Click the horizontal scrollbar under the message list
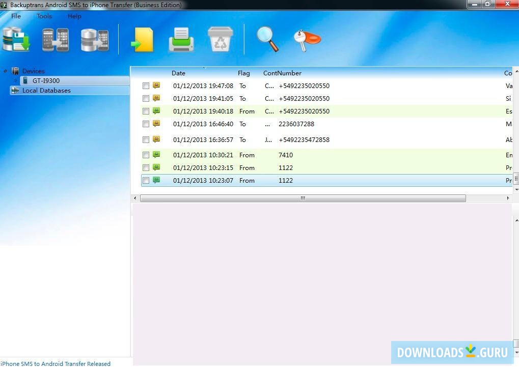The height and width of the screenshot is (369, 519). tap(303, 198)
